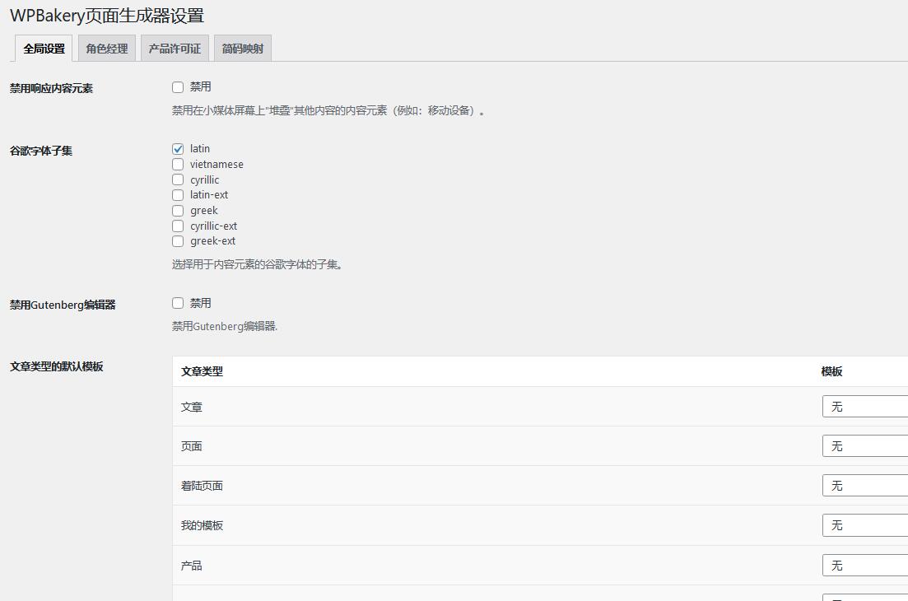908x601 pixels.
Task: Click the 全局设置 tab
Action: coord(44,49)
